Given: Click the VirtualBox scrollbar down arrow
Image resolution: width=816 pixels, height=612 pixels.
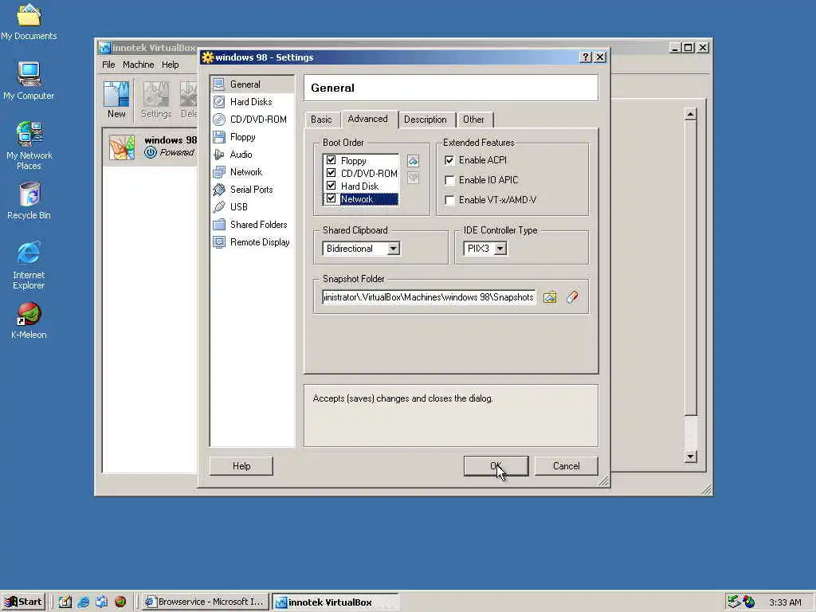Looking at the screenshot, I should pos(691,457).
